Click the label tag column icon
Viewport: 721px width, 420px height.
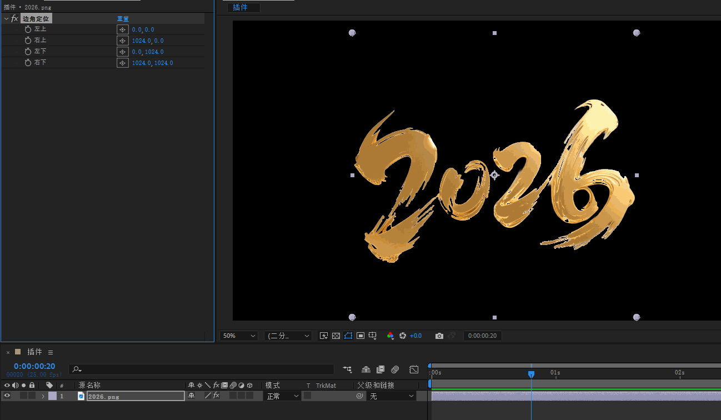(x=49, y=385)
